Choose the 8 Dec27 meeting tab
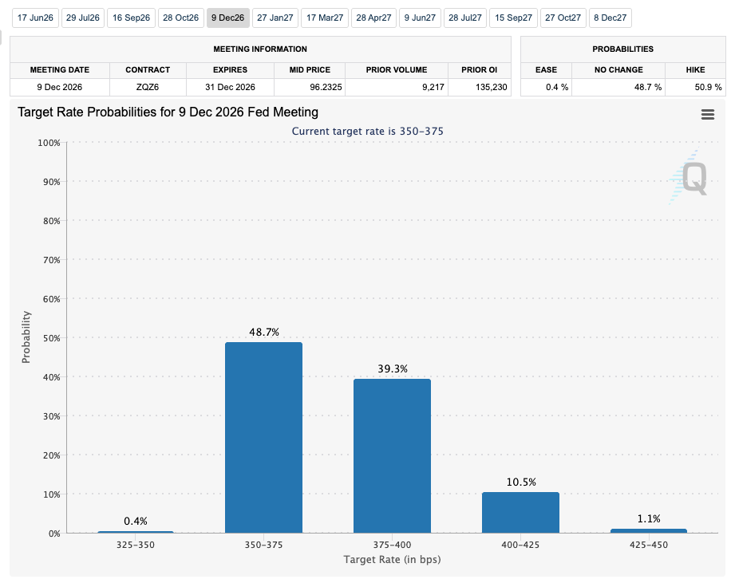 coord(610,18)
